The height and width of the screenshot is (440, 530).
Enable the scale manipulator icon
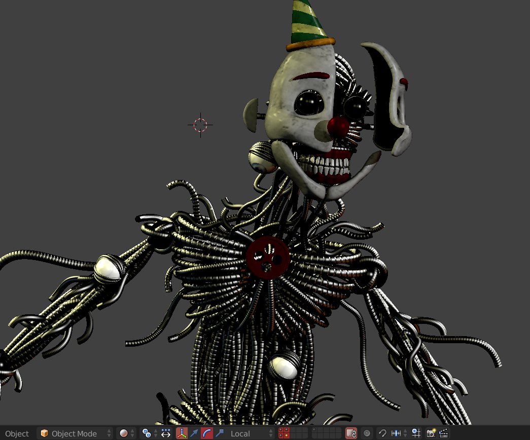pyautogui.click(x=219, y=433)
